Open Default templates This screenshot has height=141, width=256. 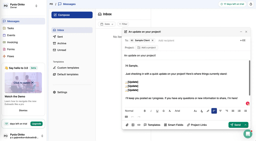coord(72,74)
